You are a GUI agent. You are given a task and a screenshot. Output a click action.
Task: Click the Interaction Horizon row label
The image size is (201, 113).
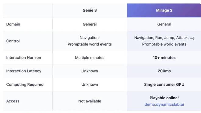[x=23, y=57]
